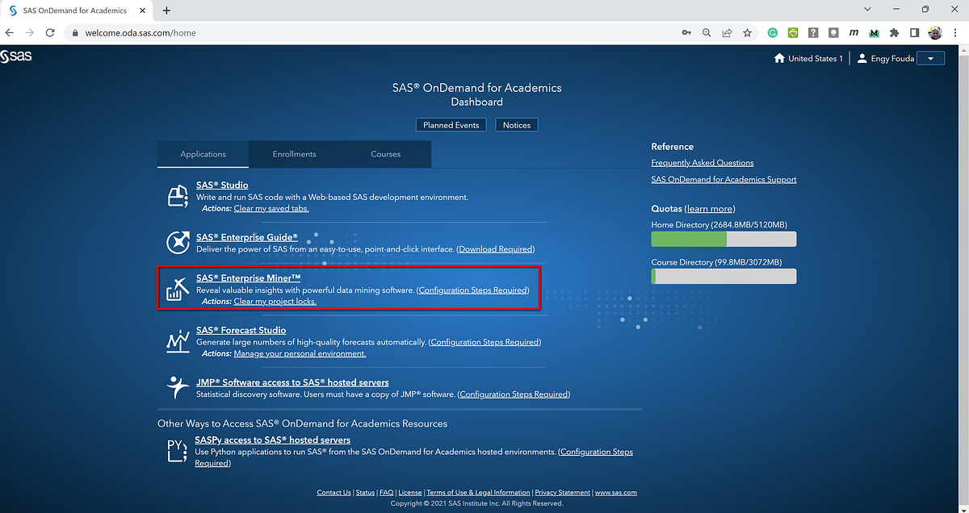Click the SAS Forecast Studio graph icon
The image size is (969, 513).
click(178, 340)
